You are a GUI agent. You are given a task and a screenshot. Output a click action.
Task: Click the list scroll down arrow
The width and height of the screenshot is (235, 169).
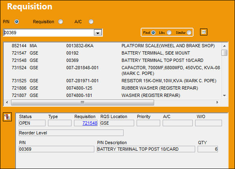(x=224, y=95)
